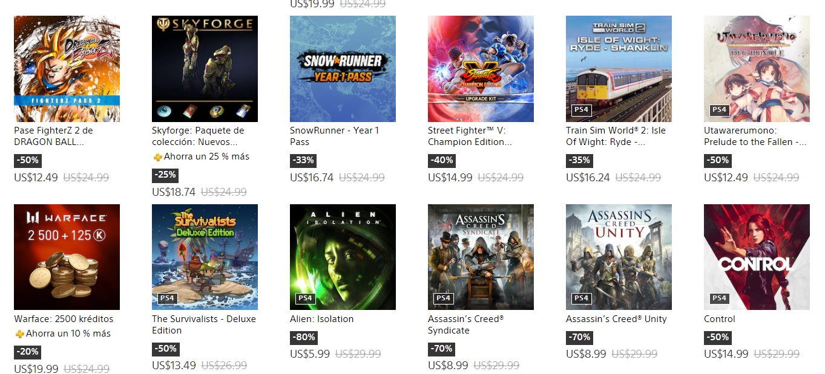Click PS4 badge on Train Sim World cover
Image resolution: width=825 pixels, height=374 pixels.
tap(581, 110)
